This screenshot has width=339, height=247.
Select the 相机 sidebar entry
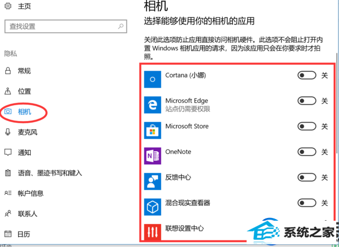click(x=25, y=112)
